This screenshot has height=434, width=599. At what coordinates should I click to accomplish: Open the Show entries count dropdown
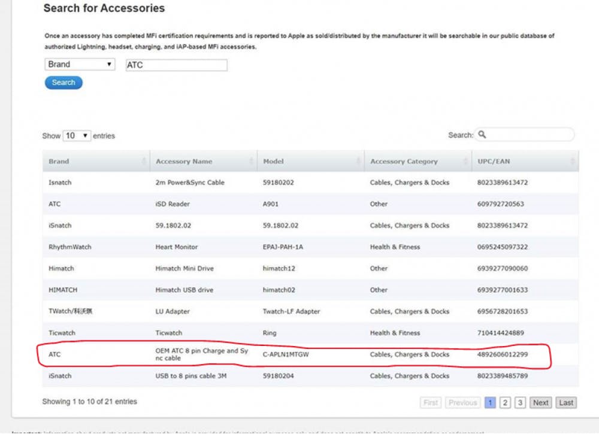click(x=77, y=136)
